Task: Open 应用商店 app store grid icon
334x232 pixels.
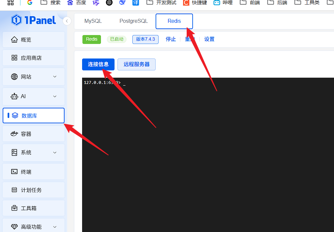Action: [x=14, y=58]
